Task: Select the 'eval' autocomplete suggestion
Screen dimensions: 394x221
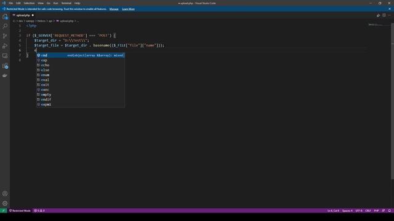Action: click(81, 80)
